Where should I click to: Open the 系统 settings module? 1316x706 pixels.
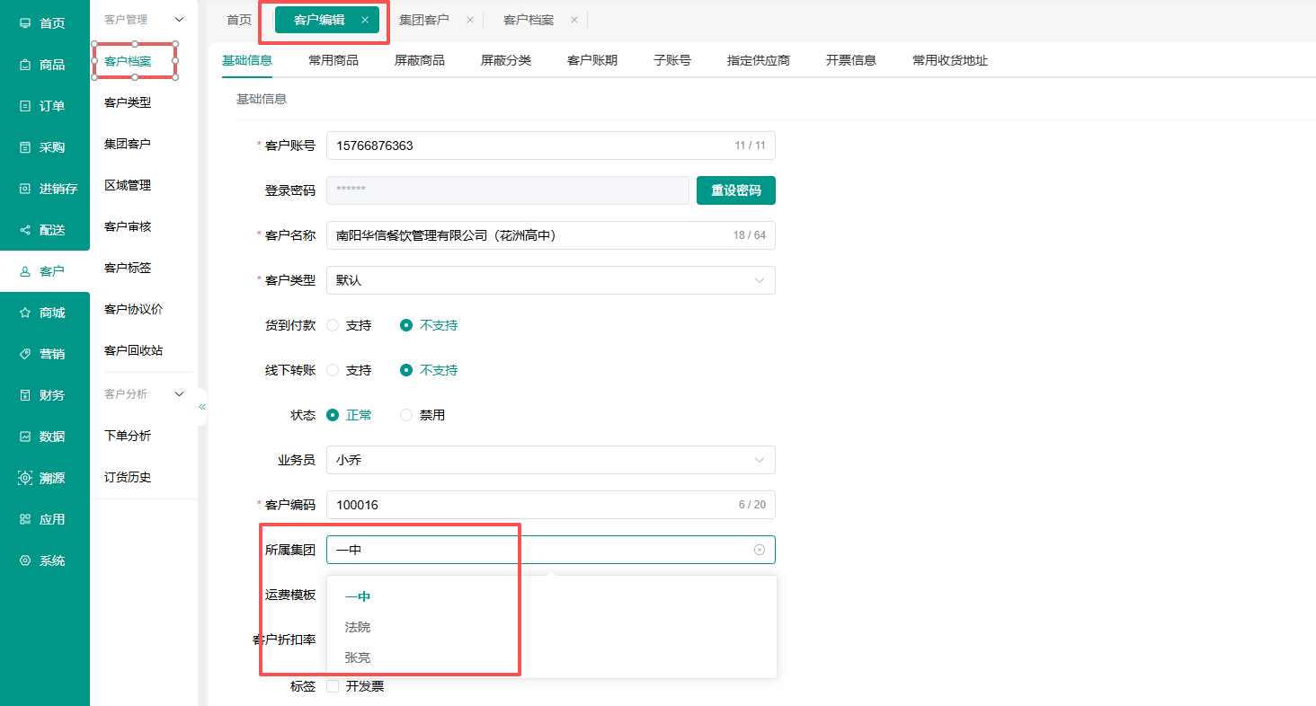coord(45,560)
